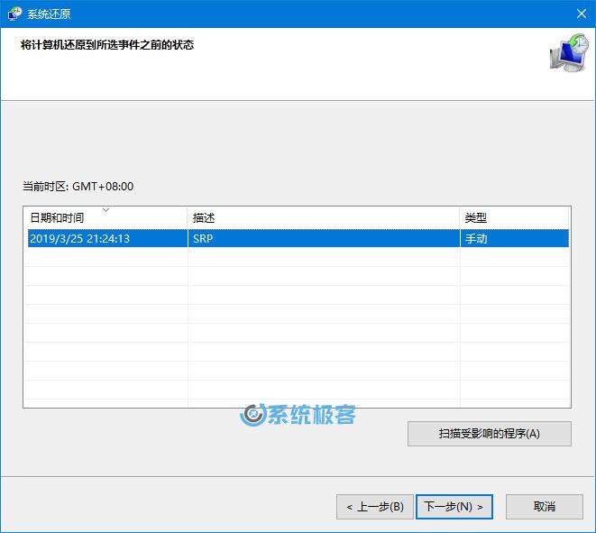Click the 描述 column header
Image resolution: width=596 pixels, height=533 pixels.
click(324, 217)
